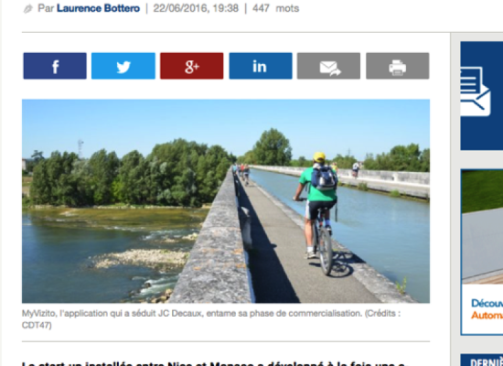Share on Google Plus

click(192, 66)
